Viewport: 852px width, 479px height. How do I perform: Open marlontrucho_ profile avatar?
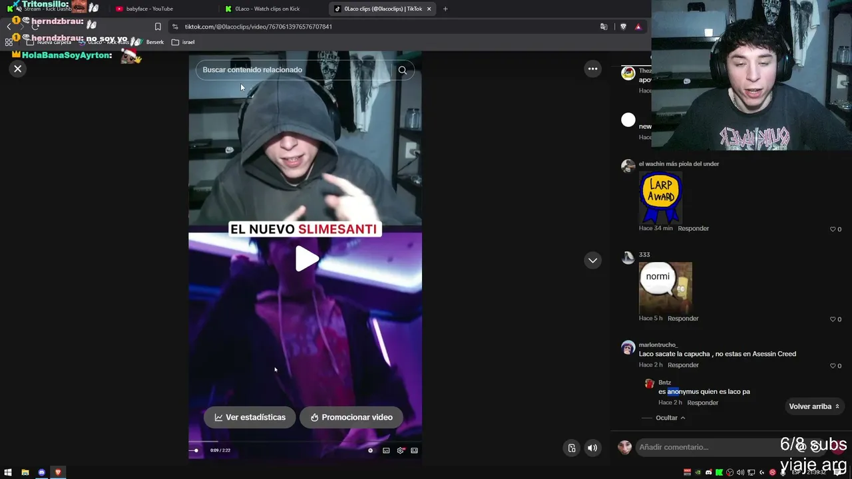(x=628, y=347)
